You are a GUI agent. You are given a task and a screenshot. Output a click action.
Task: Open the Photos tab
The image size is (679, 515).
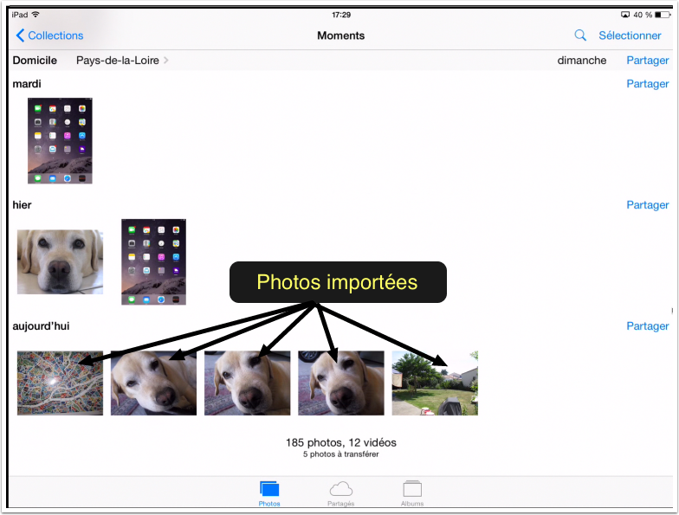[x=269, y=493]
